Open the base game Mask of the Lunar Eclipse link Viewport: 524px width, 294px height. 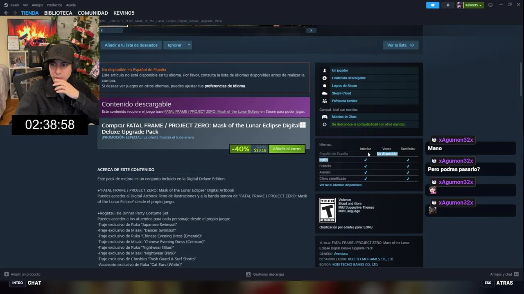coord(212,111)
